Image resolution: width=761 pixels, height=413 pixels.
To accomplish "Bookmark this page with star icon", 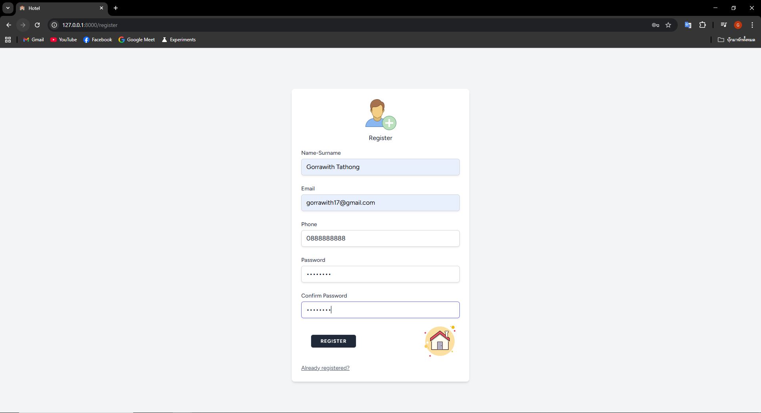I will 668,25.
